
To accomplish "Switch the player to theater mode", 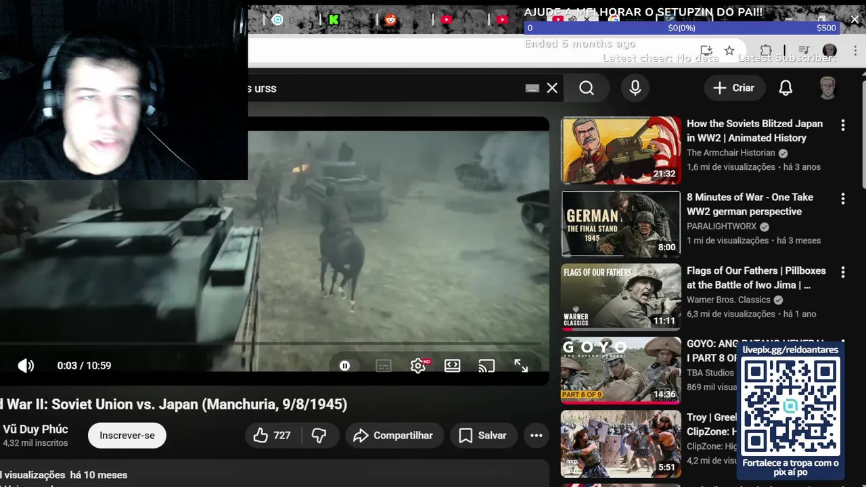I will pyautogui.click(x=452, y=366).
